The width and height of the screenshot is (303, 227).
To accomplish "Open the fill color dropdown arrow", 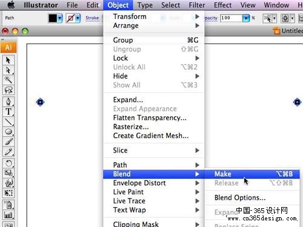I will pos(59,18).
